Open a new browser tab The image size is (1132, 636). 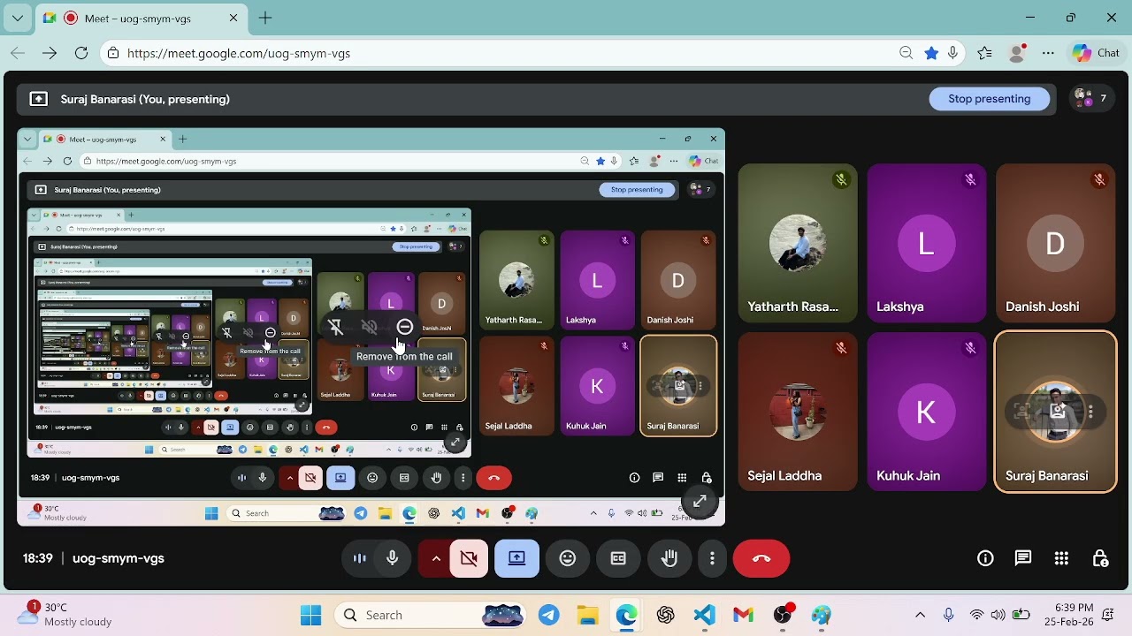(x=265, y=18)
